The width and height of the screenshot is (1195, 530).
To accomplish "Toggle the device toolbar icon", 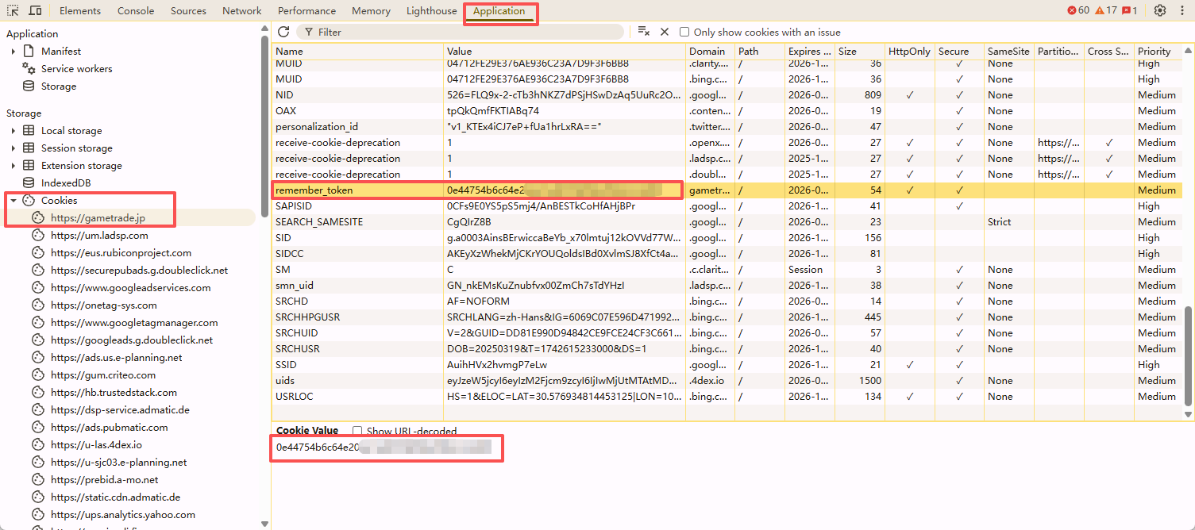I will pyautogui.click(x=35, y=10).
